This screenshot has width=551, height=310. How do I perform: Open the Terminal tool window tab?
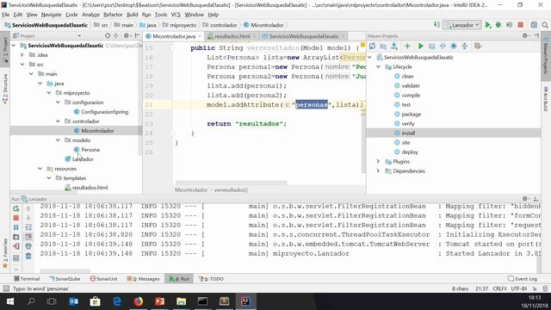pos(27,279)
